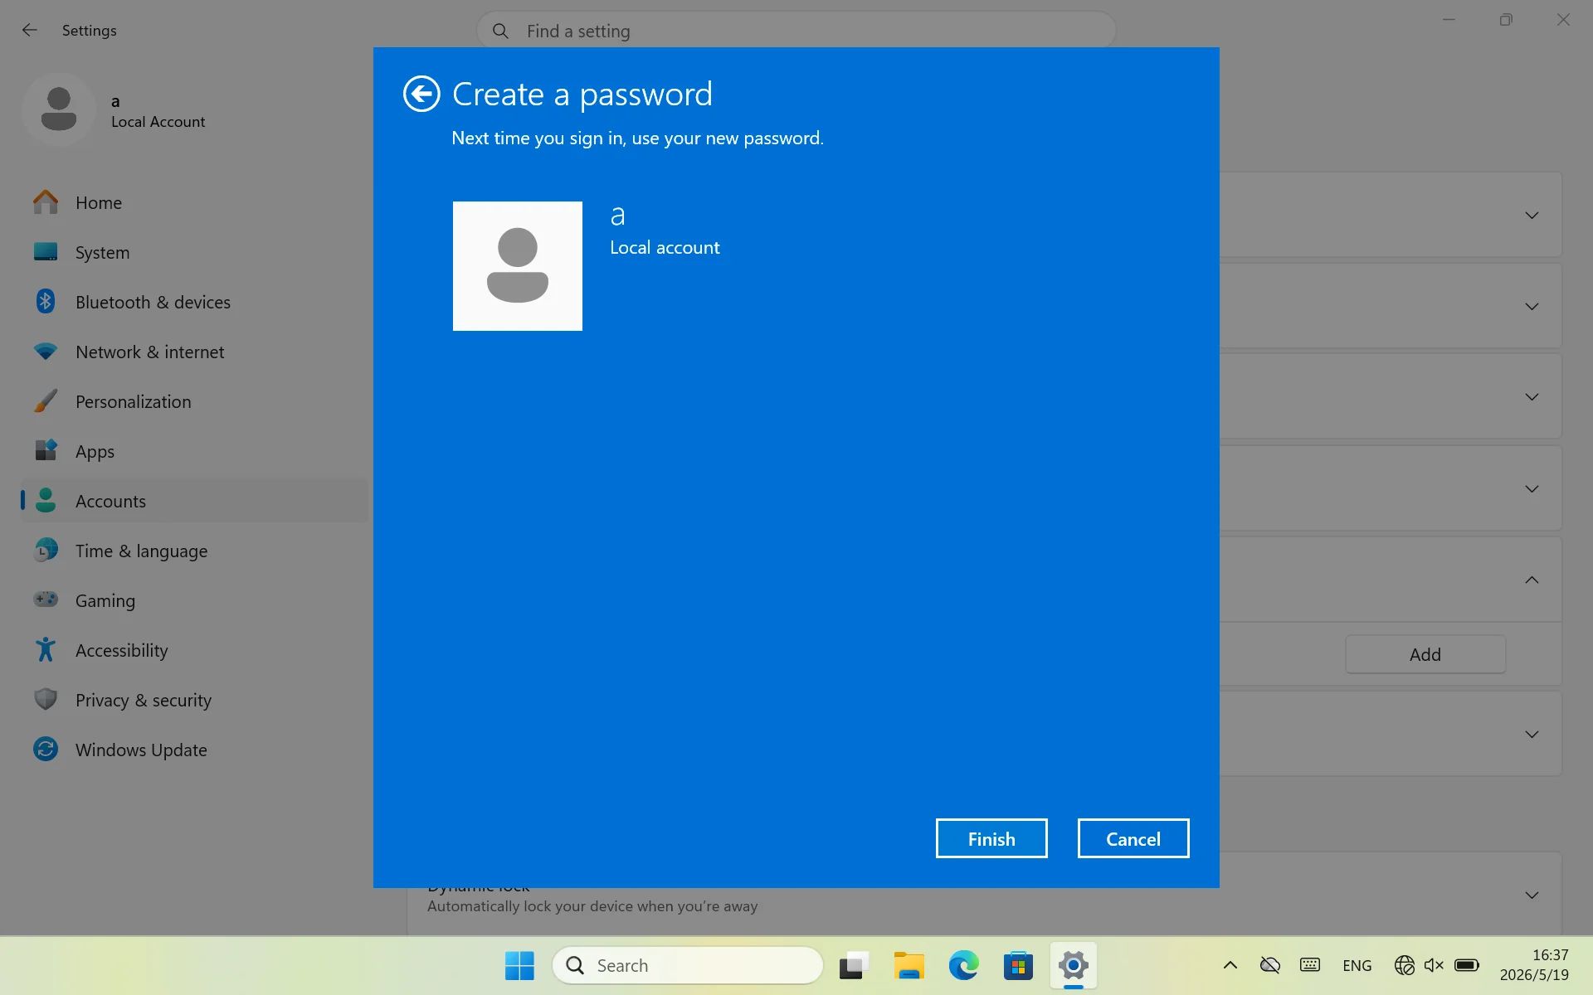The width and height of the screenshot is (1593, 995).
Task: Open Microsoft Store from taskbar
Action: coord(1018,965)
